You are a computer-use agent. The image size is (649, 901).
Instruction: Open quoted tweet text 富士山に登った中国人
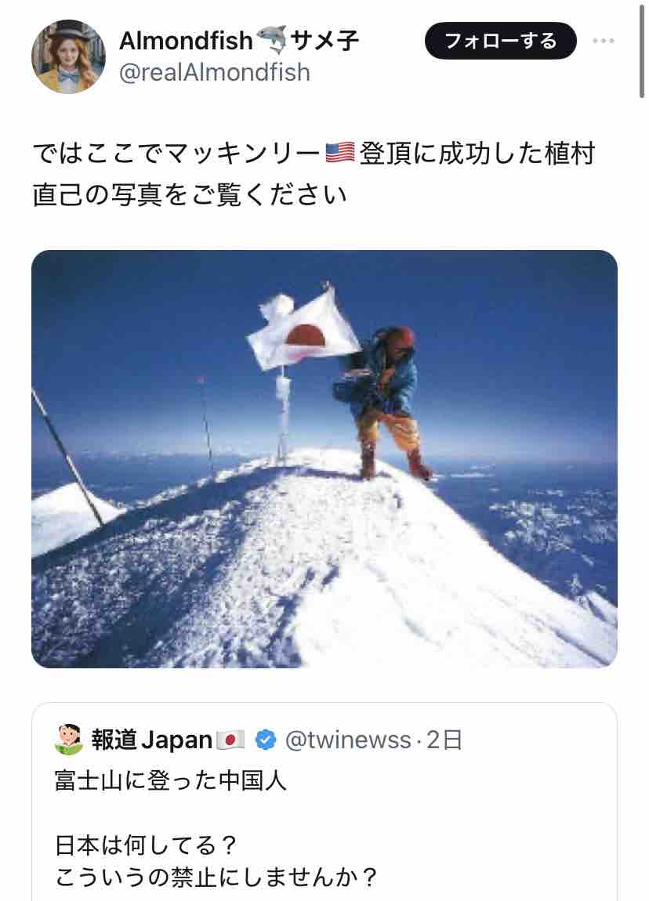pos(170,780)
